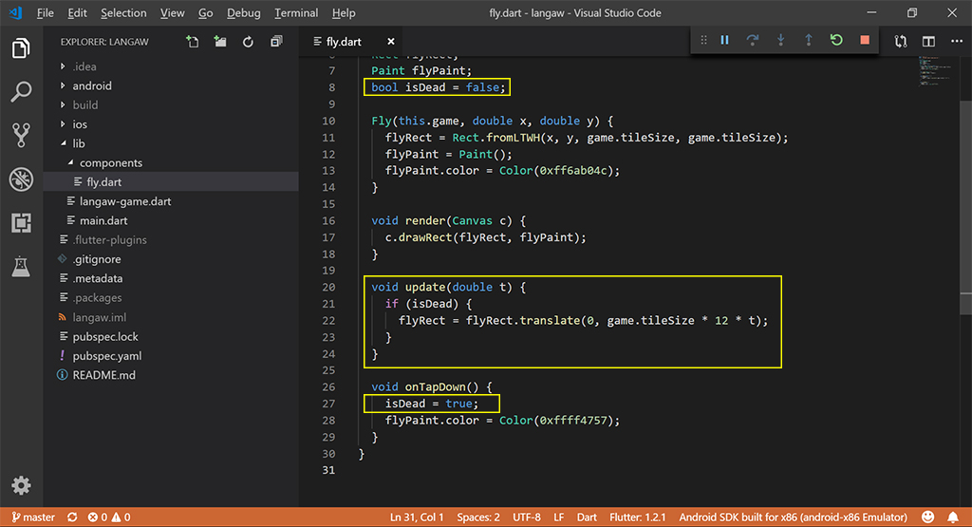
Task: Split the editor to the right
Action: pos(928,42)
